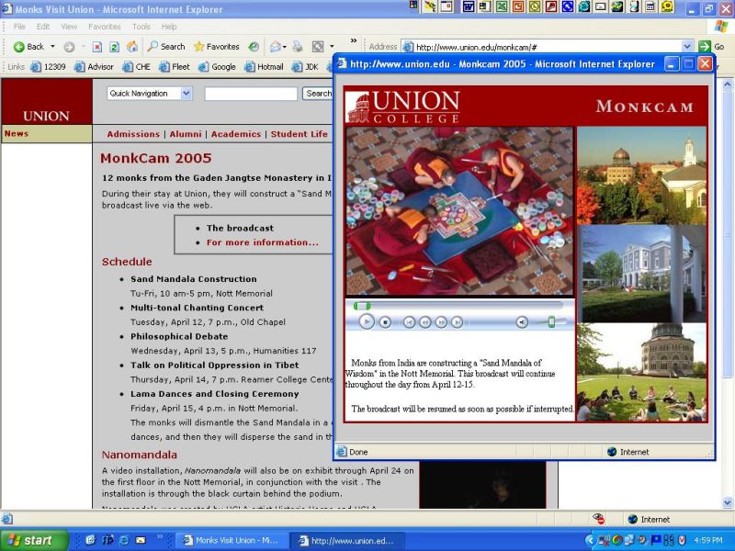Click the media player volume slider
The width and height of the screenshot is (735, 551).
pyautogui.click(x=551, y=322)
